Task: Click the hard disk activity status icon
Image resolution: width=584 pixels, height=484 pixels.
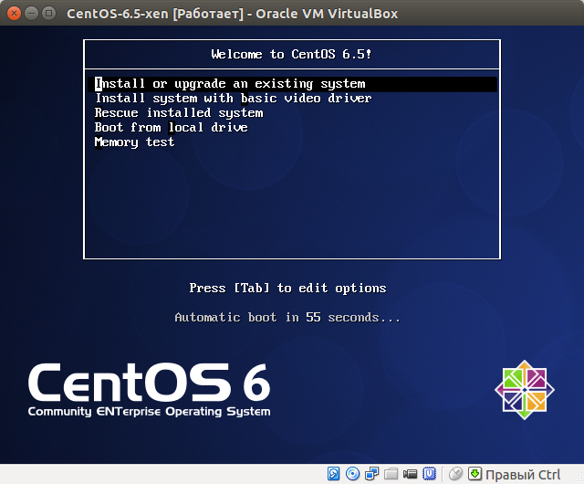Action: [333, 474]
